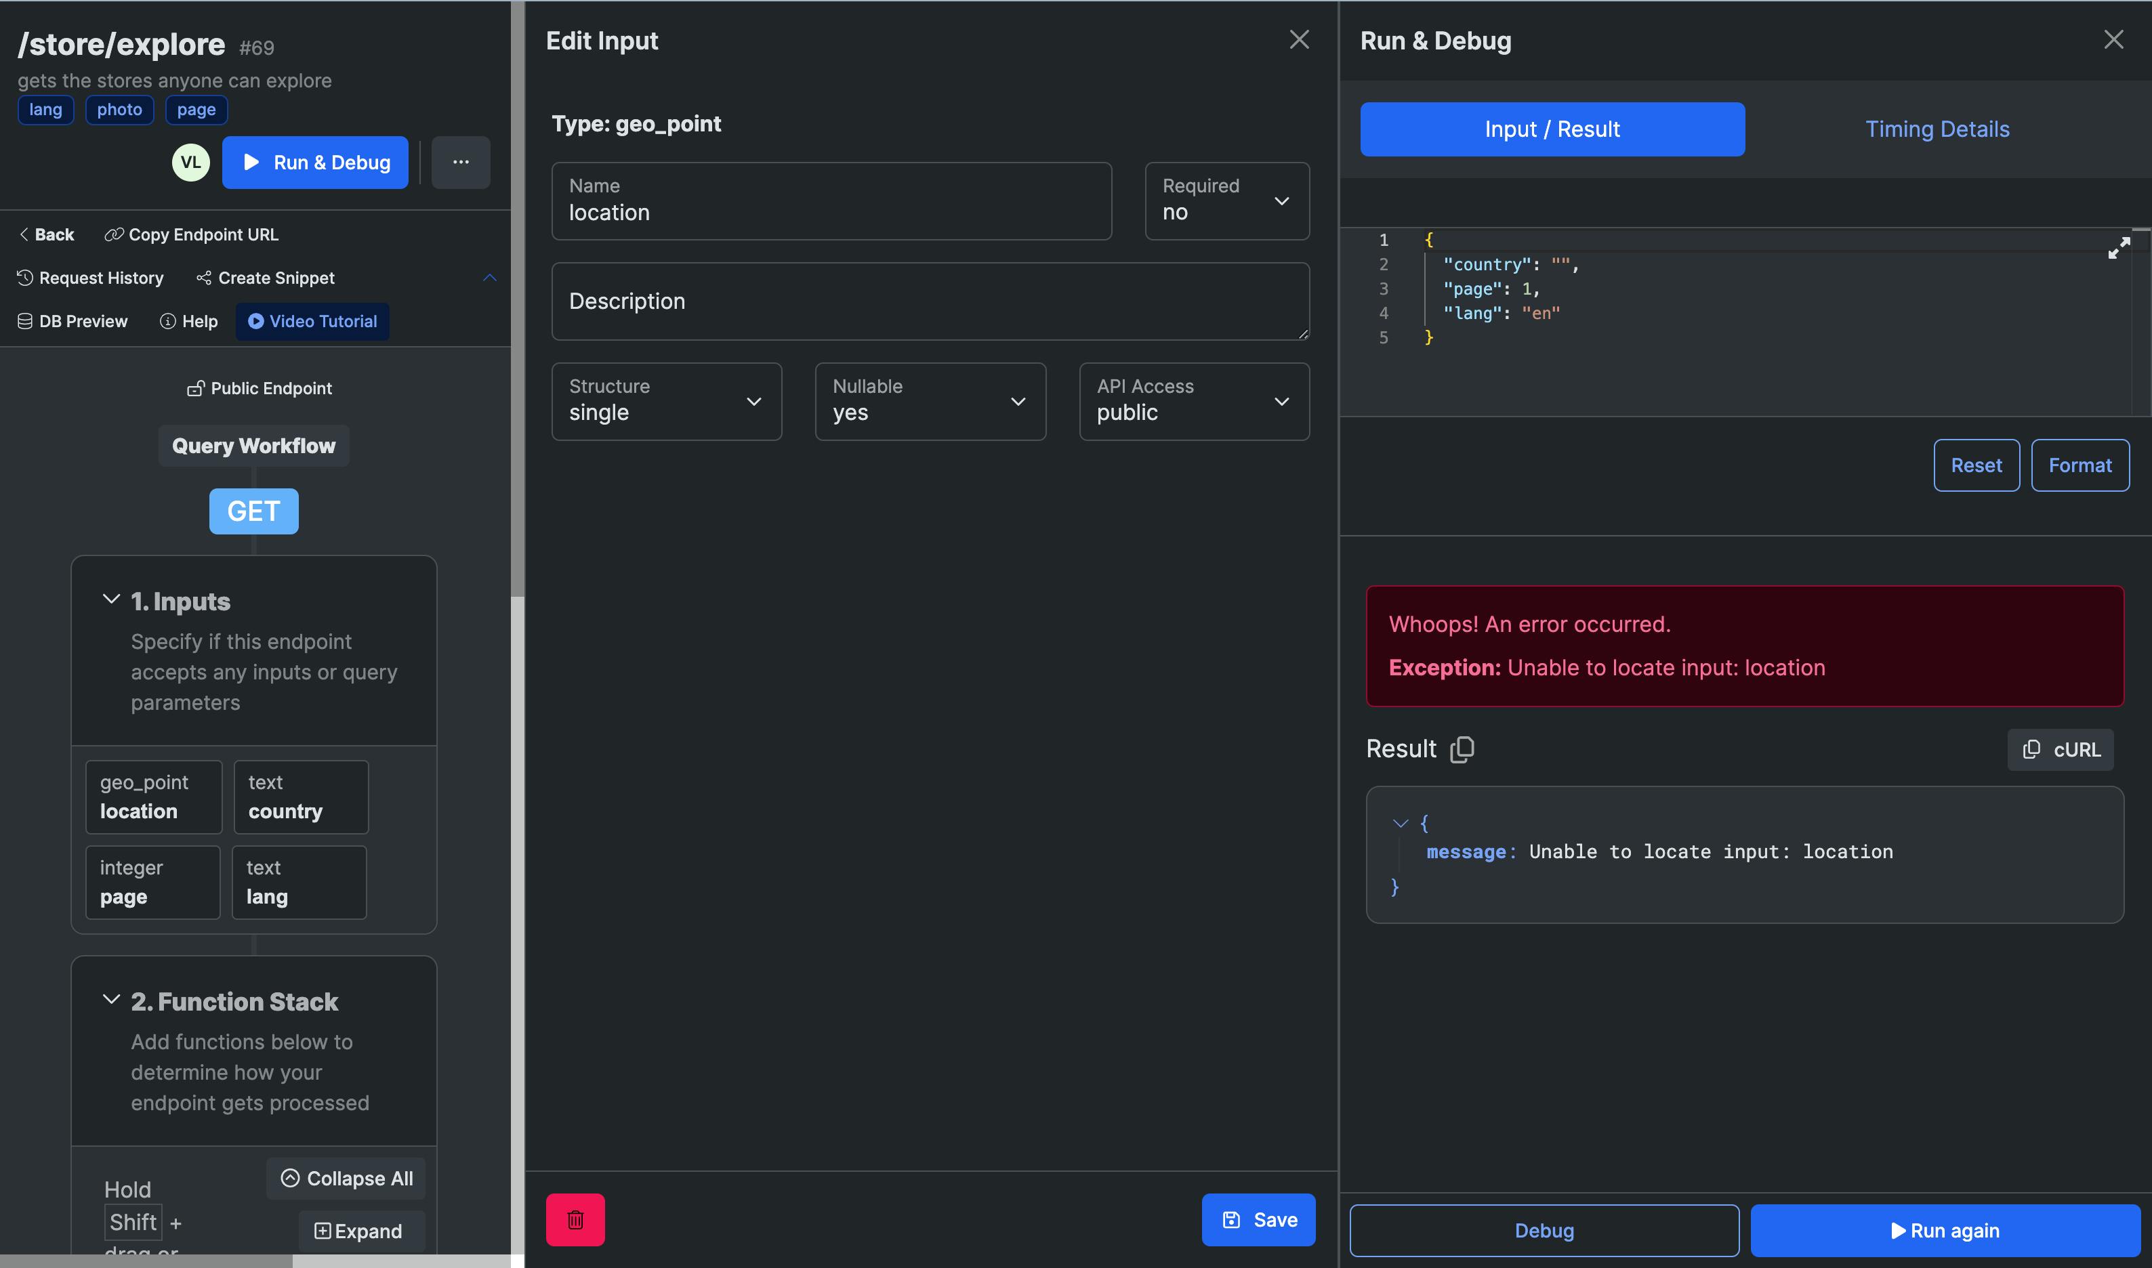Click the left panel horizontal scrollbar
Screen dimensions: 2152x1268
pos(145,1261)
